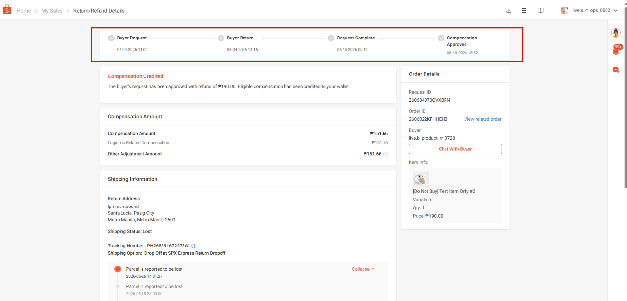Screen dimensions: 627x301
Task: Open the support agent avatar in sidebar
Action: (x=616, y=33)
